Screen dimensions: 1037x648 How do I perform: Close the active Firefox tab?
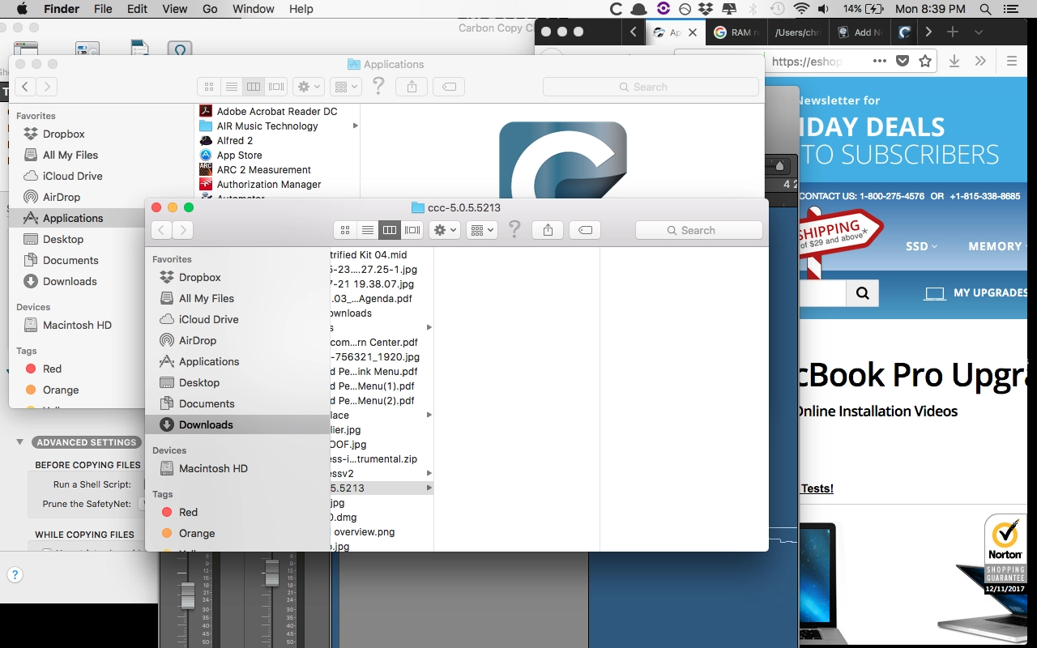(692, 32)
